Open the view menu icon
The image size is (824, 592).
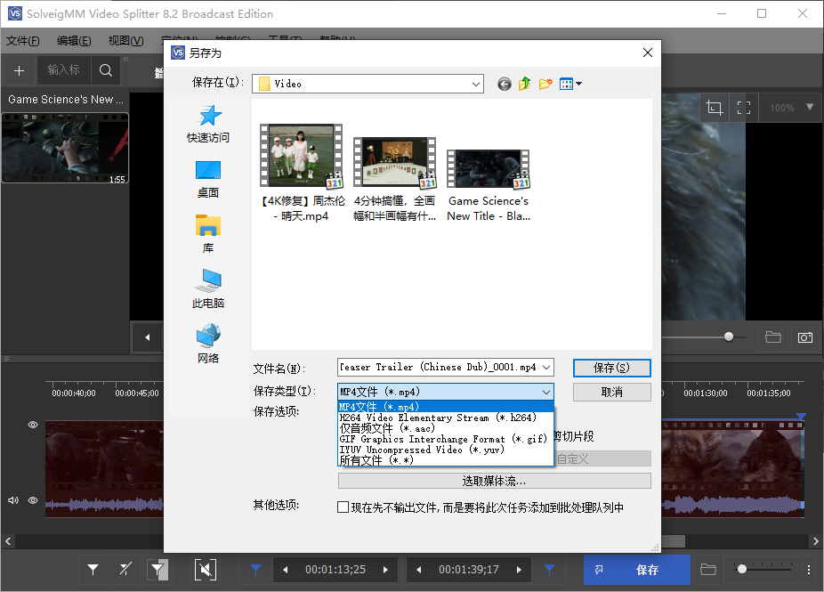(x=570, y=84)
